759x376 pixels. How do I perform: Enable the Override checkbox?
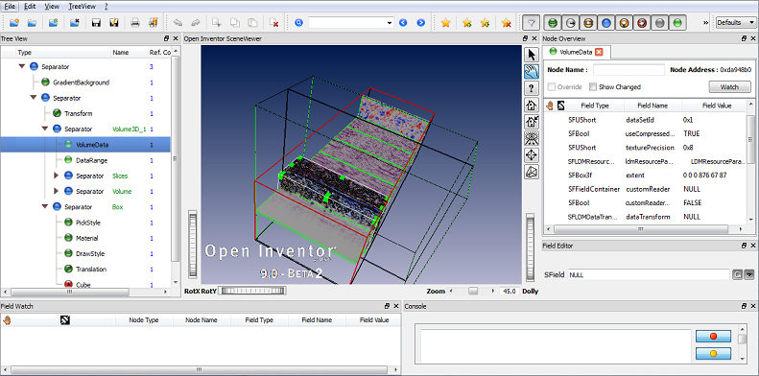tap(552, 87)
